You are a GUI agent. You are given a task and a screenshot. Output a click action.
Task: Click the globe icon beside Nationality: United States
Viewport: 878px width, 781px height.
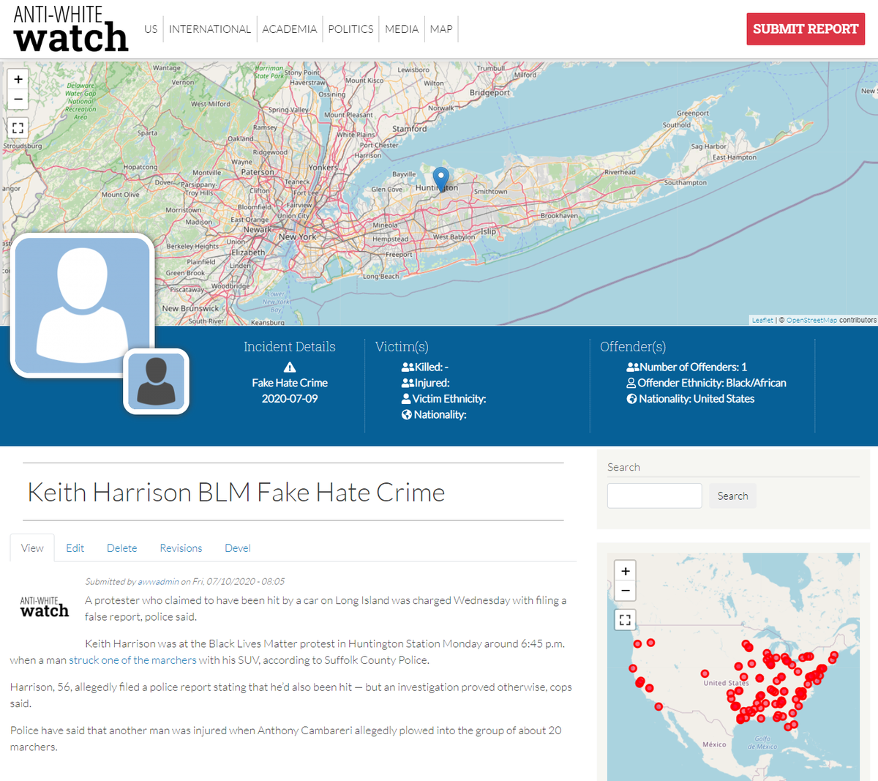(x=631, y=399)
